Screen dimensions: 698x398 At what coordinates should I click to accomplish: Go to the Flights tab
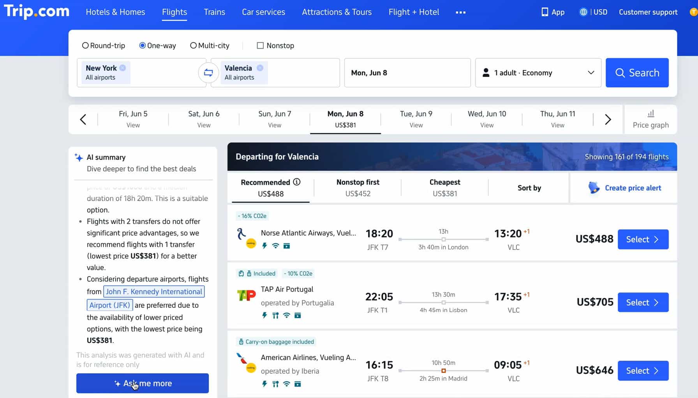tap(174, 12)
